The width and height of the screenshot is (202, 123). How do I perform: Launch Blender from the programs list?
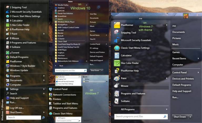click(61, 33)
